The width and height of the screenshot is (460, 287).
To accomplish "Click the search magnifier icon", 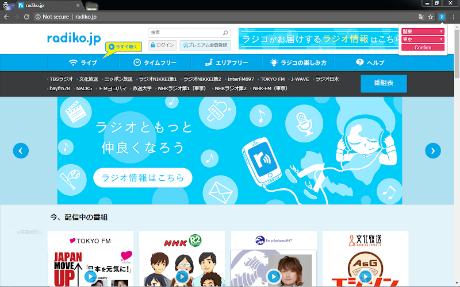I will pos(225,33).
